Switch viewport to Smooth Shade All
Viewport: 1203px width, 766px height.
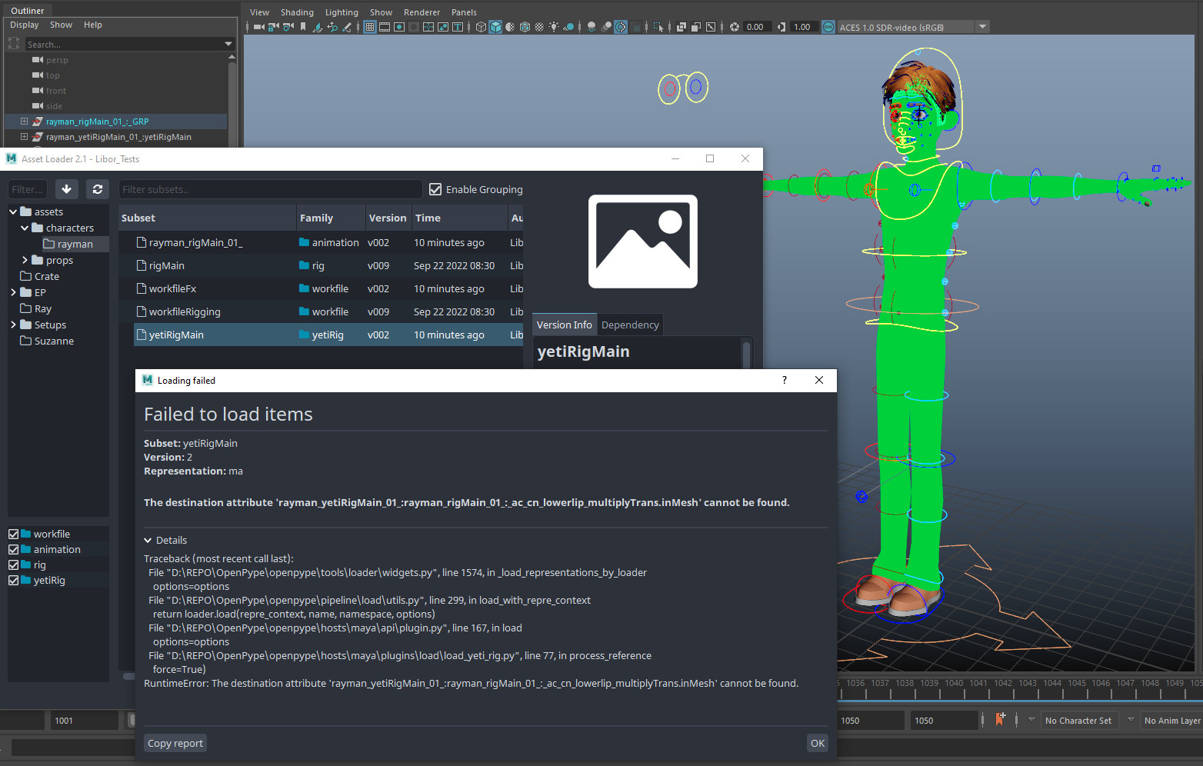tap(495, 27)
